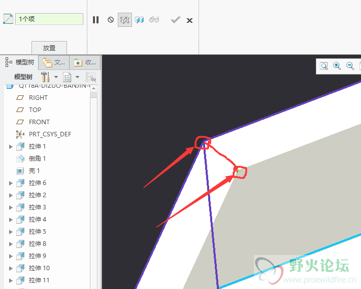Viewport: 361px width, 289px height.
Task: Expand the 拉伸 4 feature
Action: tap(11, 220)
